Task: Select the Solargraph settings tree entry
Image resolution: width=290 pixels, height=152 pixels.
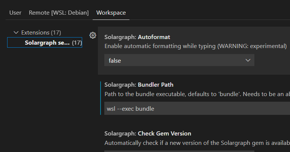Action: [47, 43]
